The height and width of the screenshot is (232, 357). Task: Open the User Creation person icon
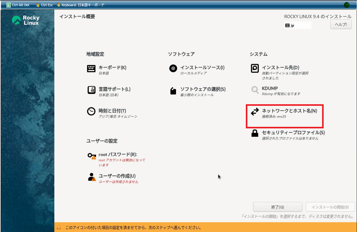coord(91,177)
